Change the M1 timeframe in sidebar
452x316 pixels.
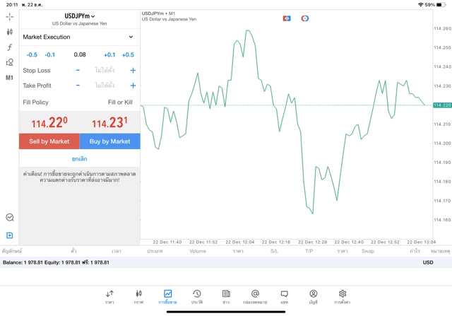click(x=9, y=77)
